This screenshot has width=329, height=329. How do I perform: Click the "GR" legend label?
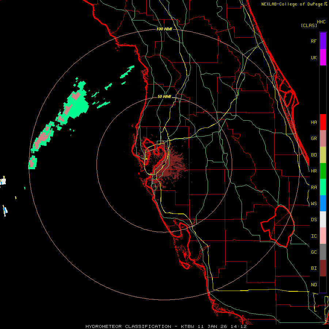[314, 139]
